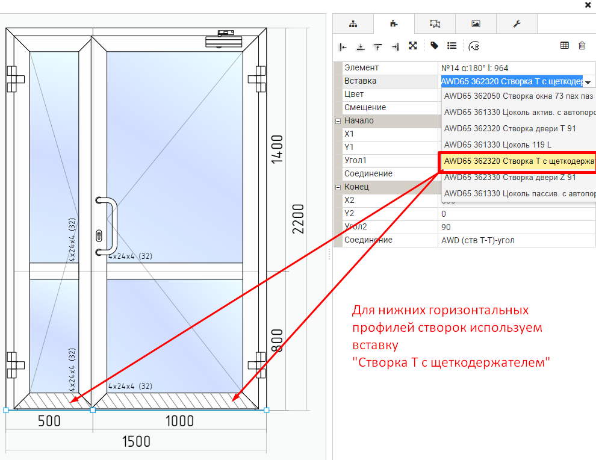Select the Y1 property row
Screen dimensions: 596x460
[390, 148]
